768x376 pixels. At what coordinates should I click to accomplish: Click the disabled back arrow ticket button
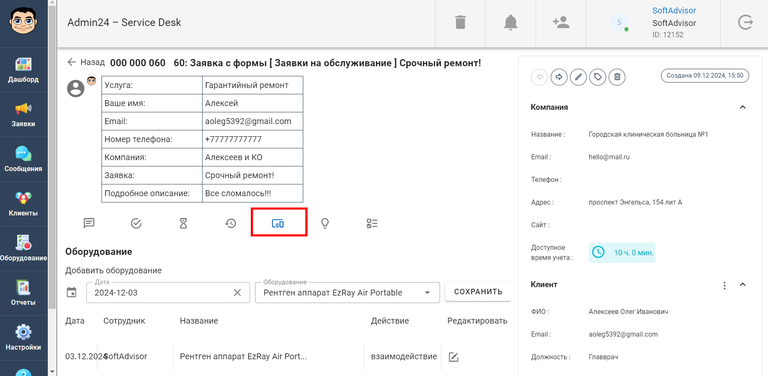539,77
